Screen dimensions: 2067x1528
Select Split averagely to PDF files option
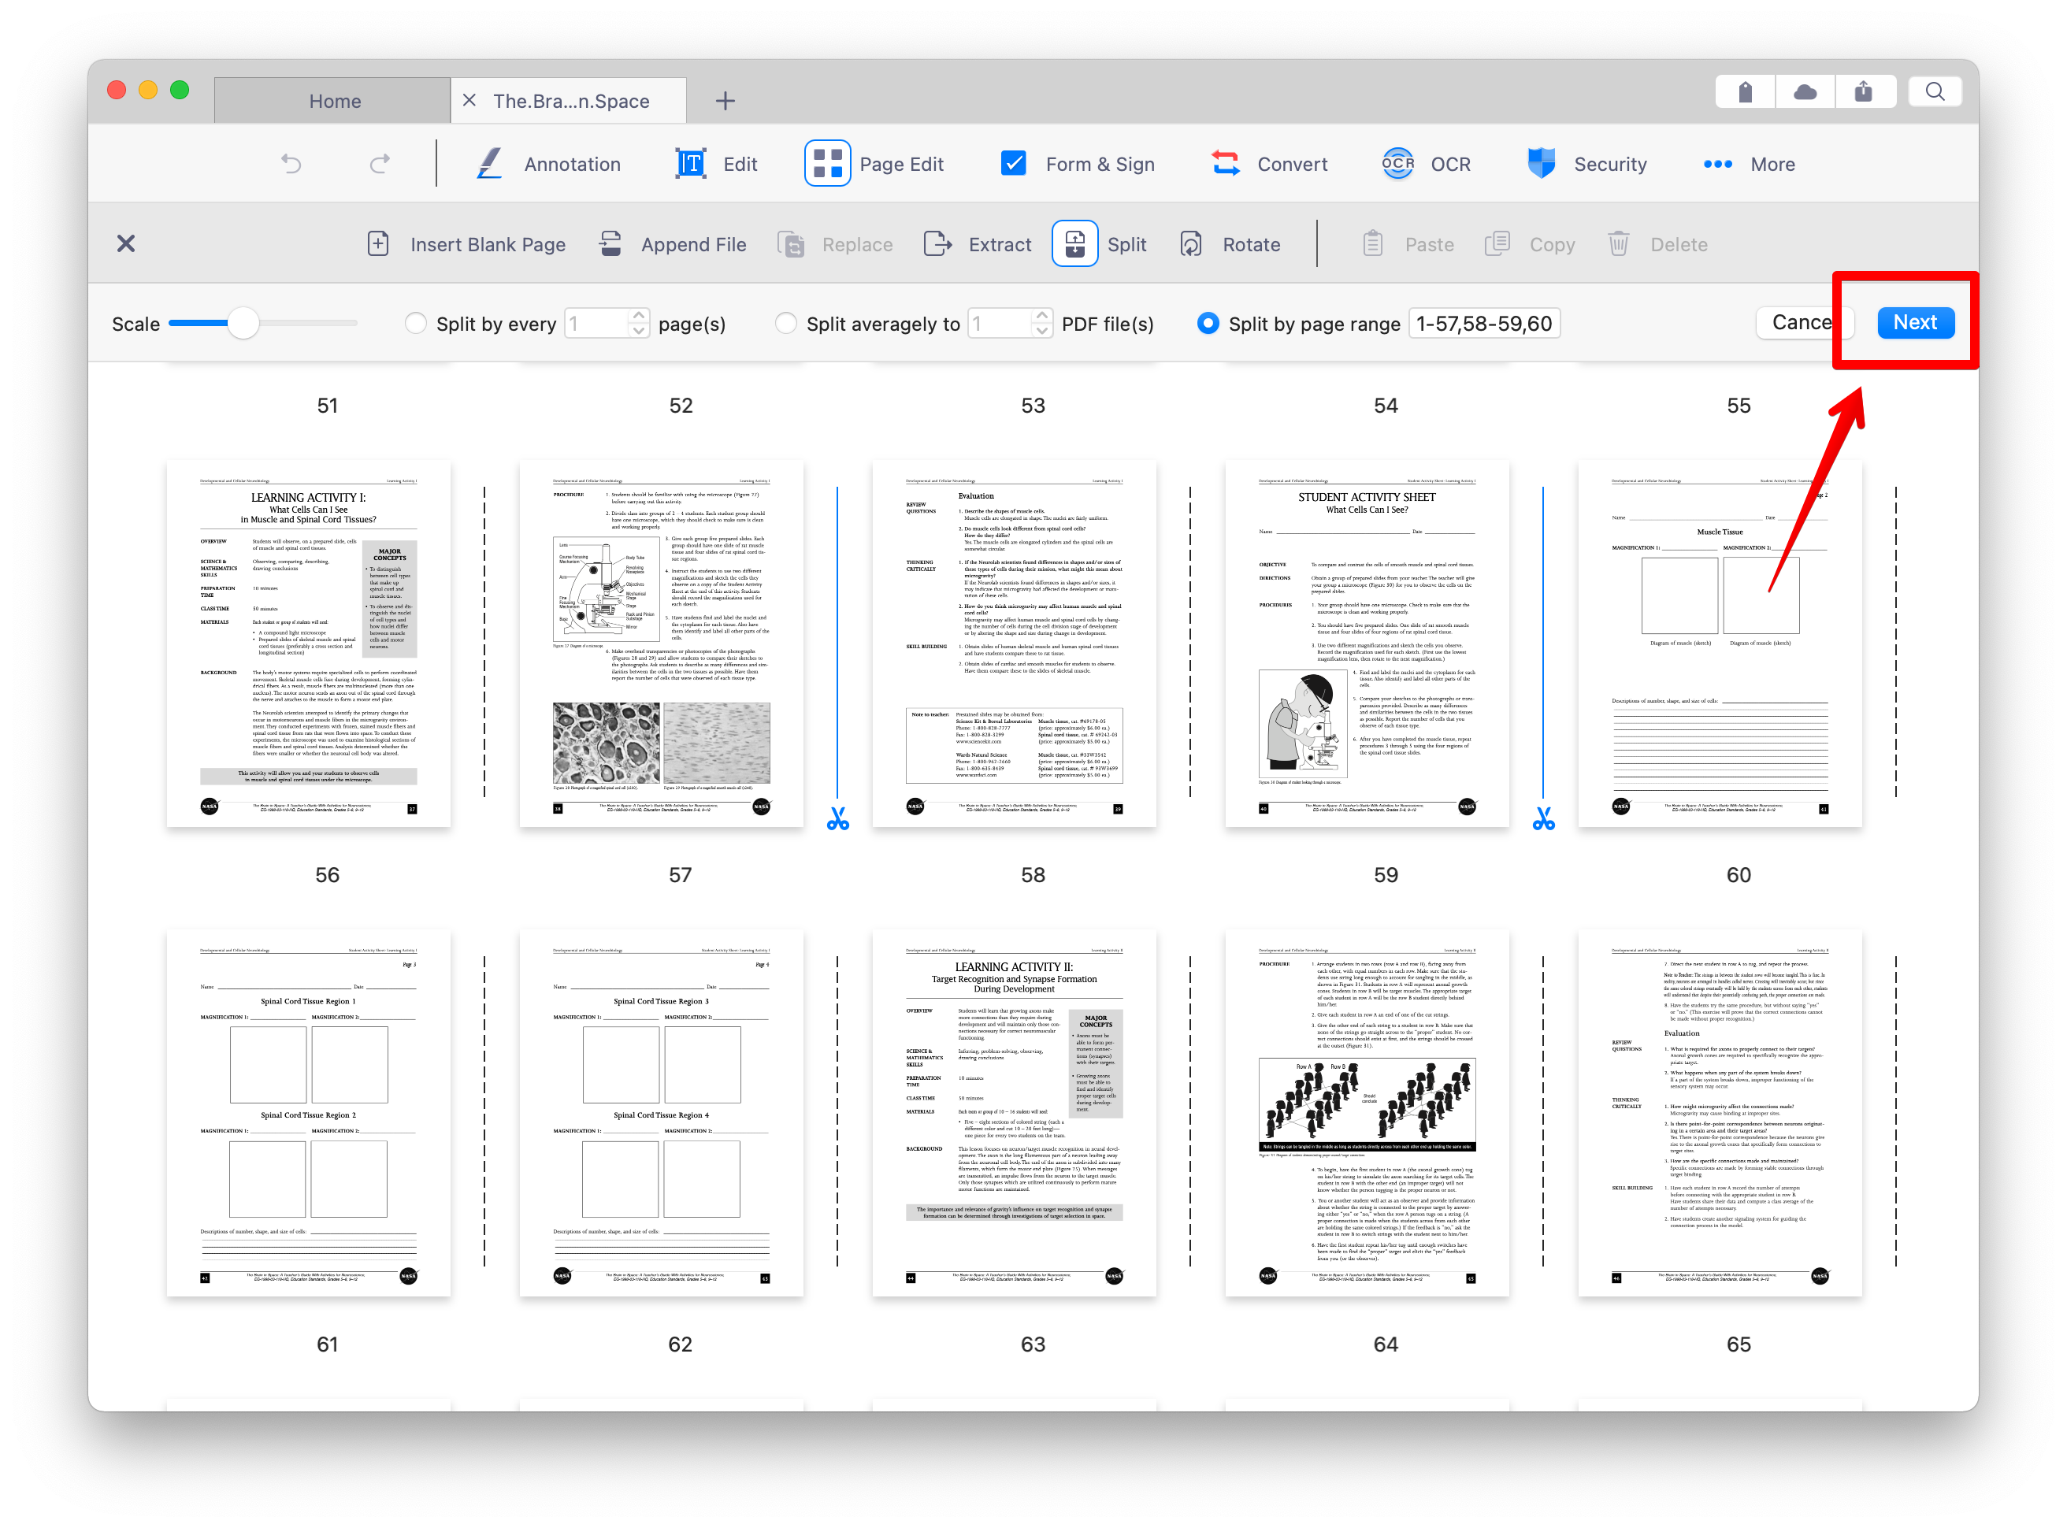click(x=786, y=323)
